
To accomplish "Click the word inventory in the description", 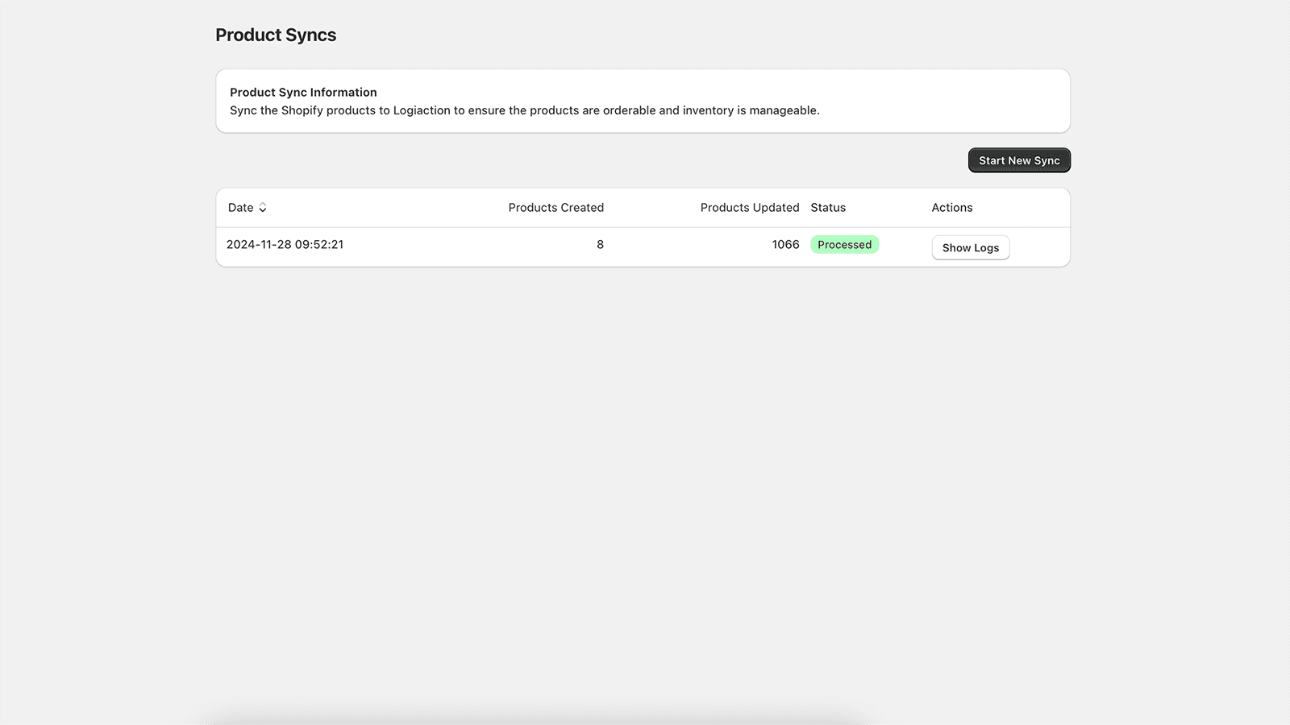I will point(708,110).
